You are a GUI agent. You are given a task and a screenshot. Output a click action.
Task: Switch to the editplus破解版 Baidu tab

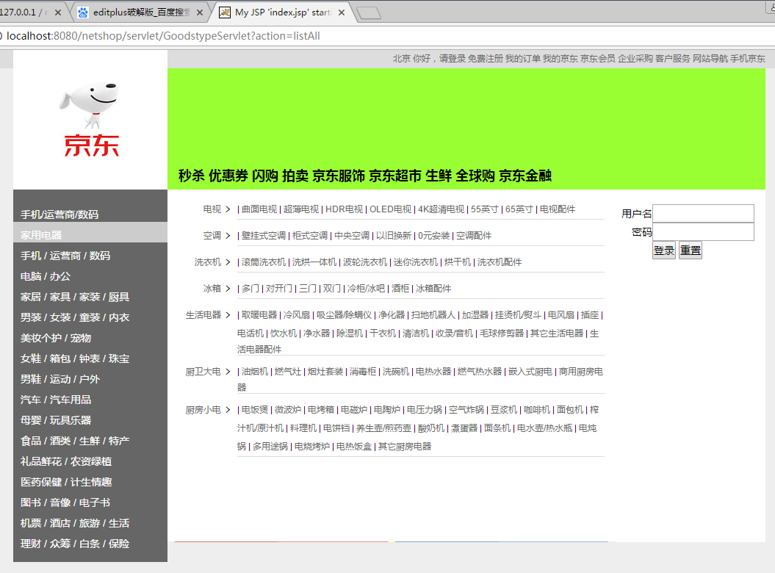(x=141, y=12)
